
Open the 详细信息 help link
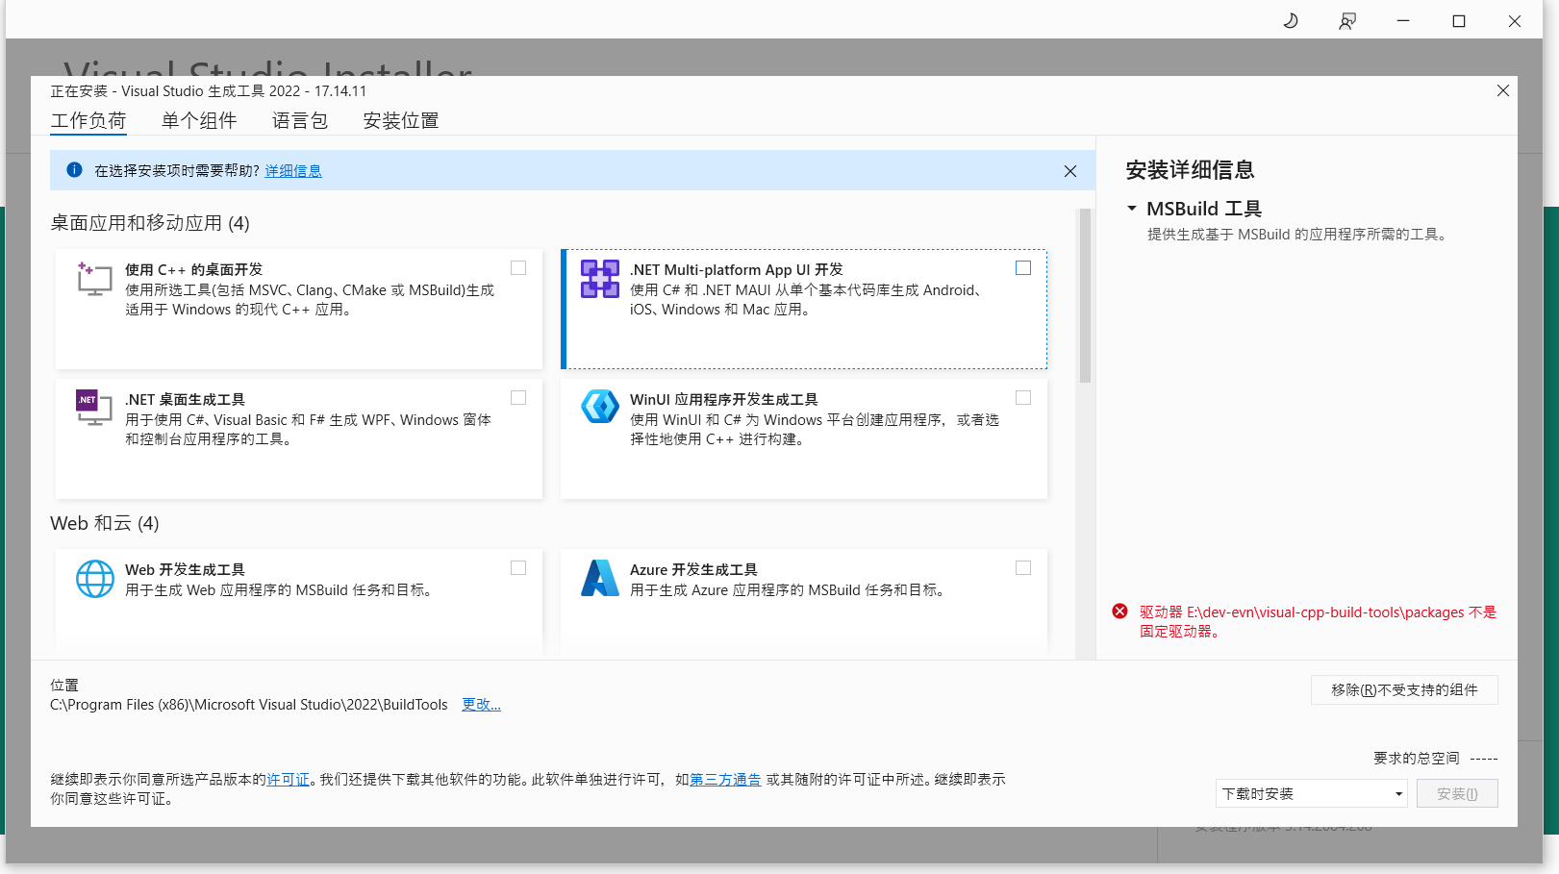tap(293, 171)
